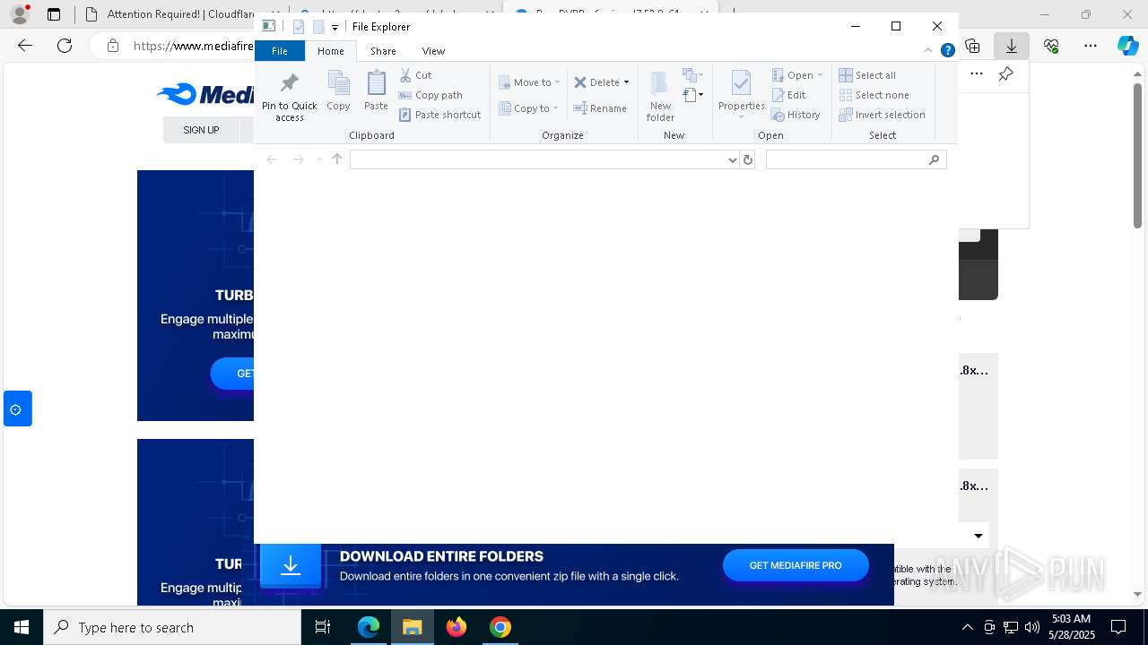Click the MediaFire logo
Viewport: 1148px width, 645px height.
(205, 94)
